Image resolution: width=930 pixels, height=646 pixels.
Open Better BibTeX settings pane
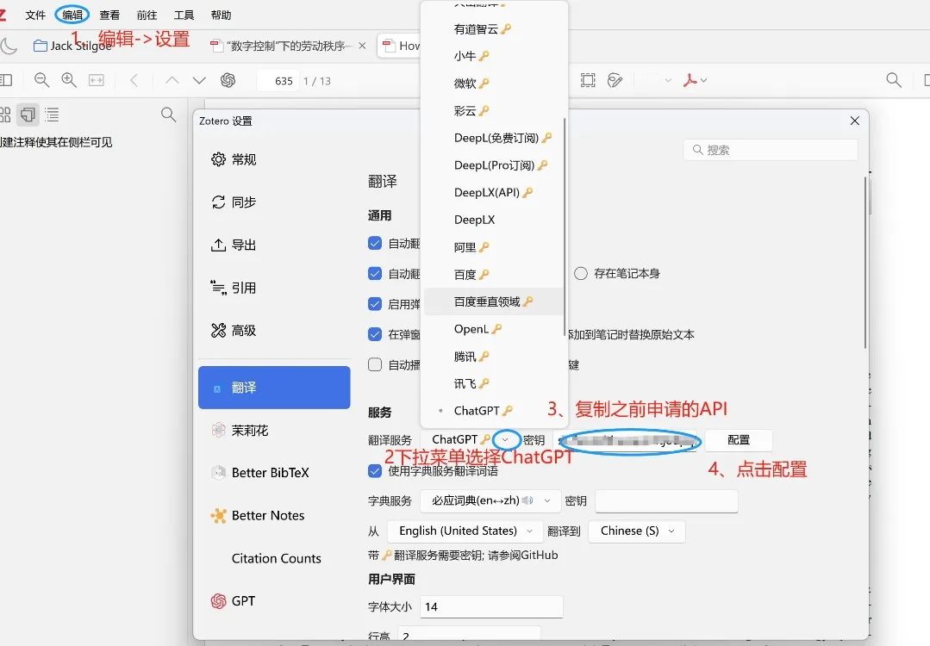274,473
